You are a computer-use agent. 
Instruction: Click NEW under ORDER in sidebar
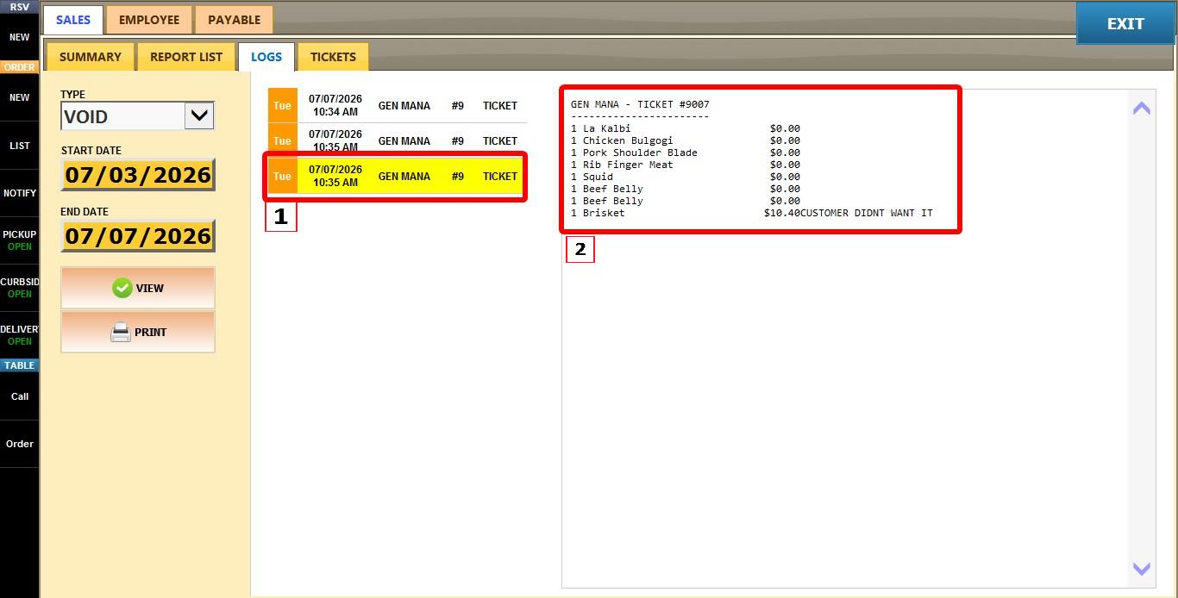point(19,97)
